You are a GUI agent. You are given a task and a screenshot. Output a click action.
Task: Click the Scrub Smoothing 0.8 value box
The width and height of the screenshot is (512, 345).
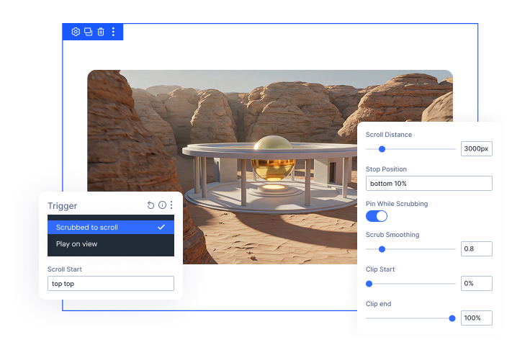click(477, 249)
